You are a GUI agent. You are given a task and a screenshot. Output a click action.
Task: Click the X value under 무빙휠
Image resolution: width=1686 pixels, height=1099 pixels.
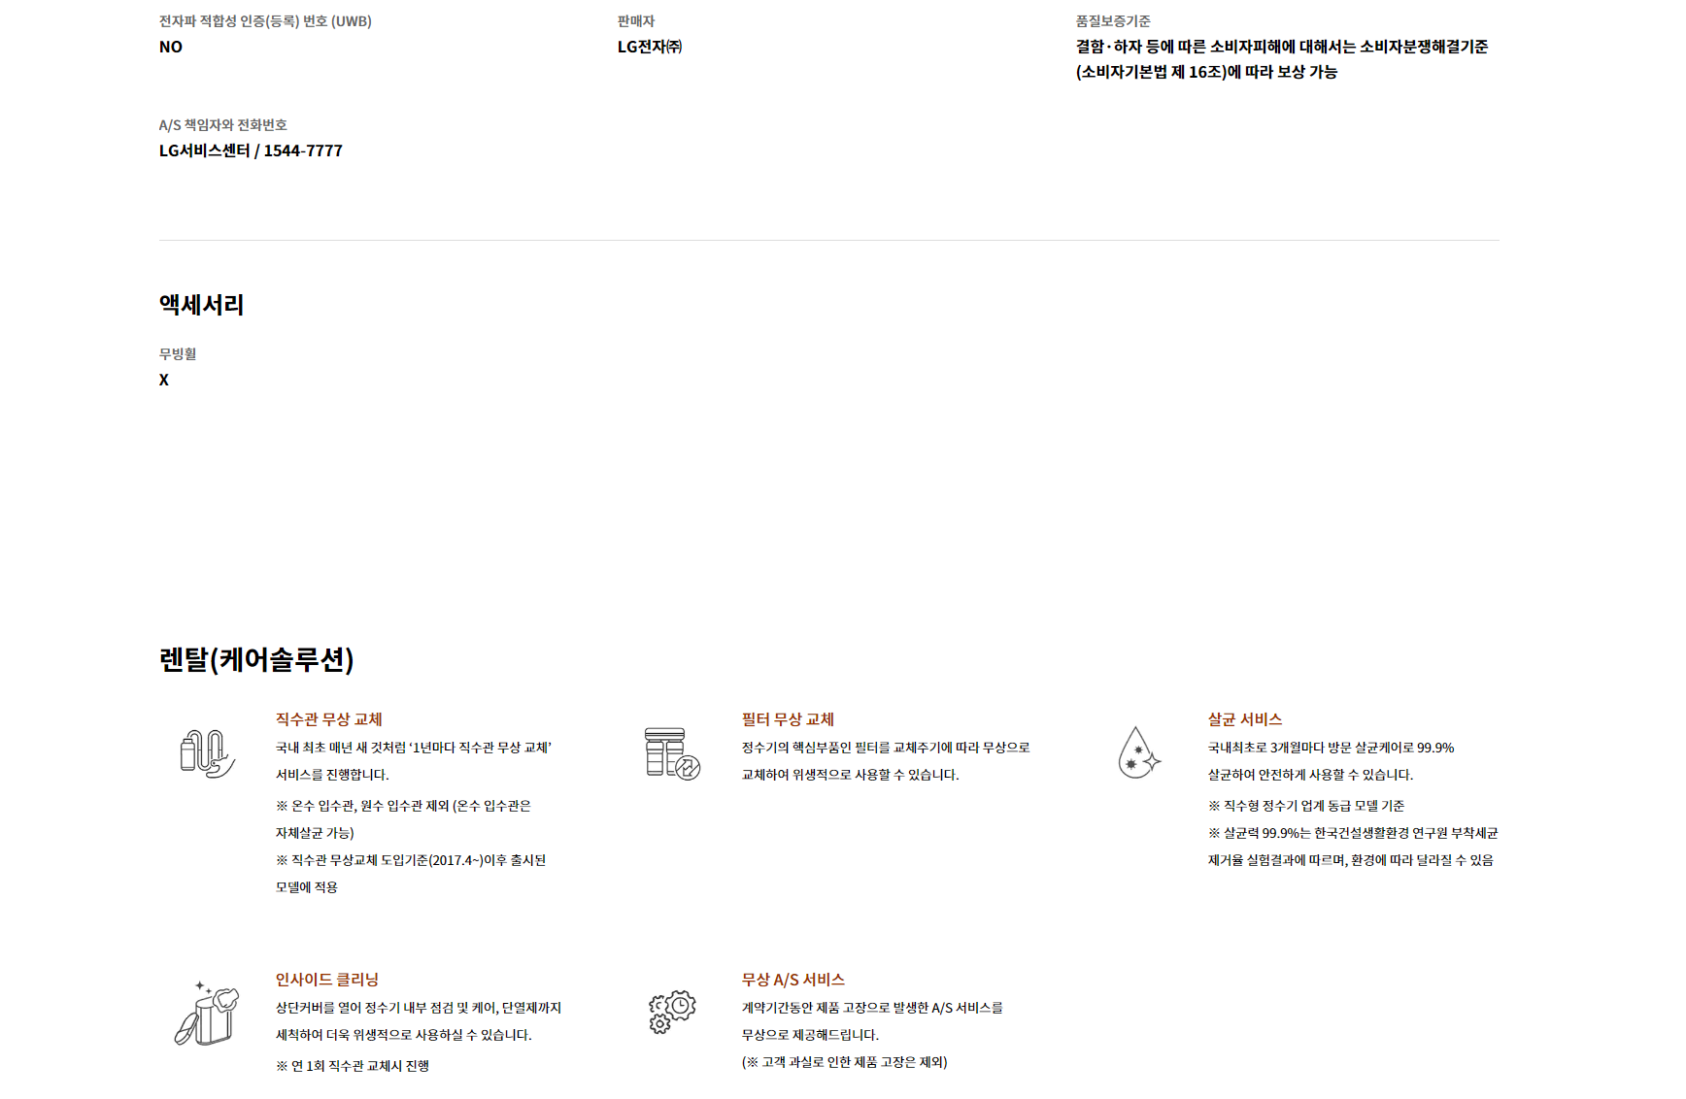(164, 380)
